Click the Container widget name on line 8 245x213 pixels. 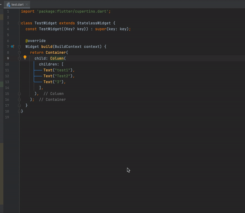click(x=56, y=53)
